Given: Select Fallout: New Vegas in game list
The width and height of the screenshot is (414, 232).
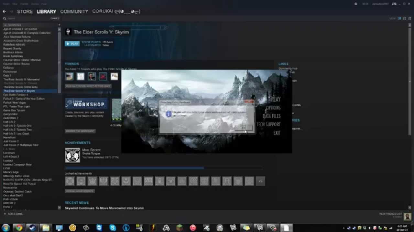Looking at the screenshot, I should (14, 102).
